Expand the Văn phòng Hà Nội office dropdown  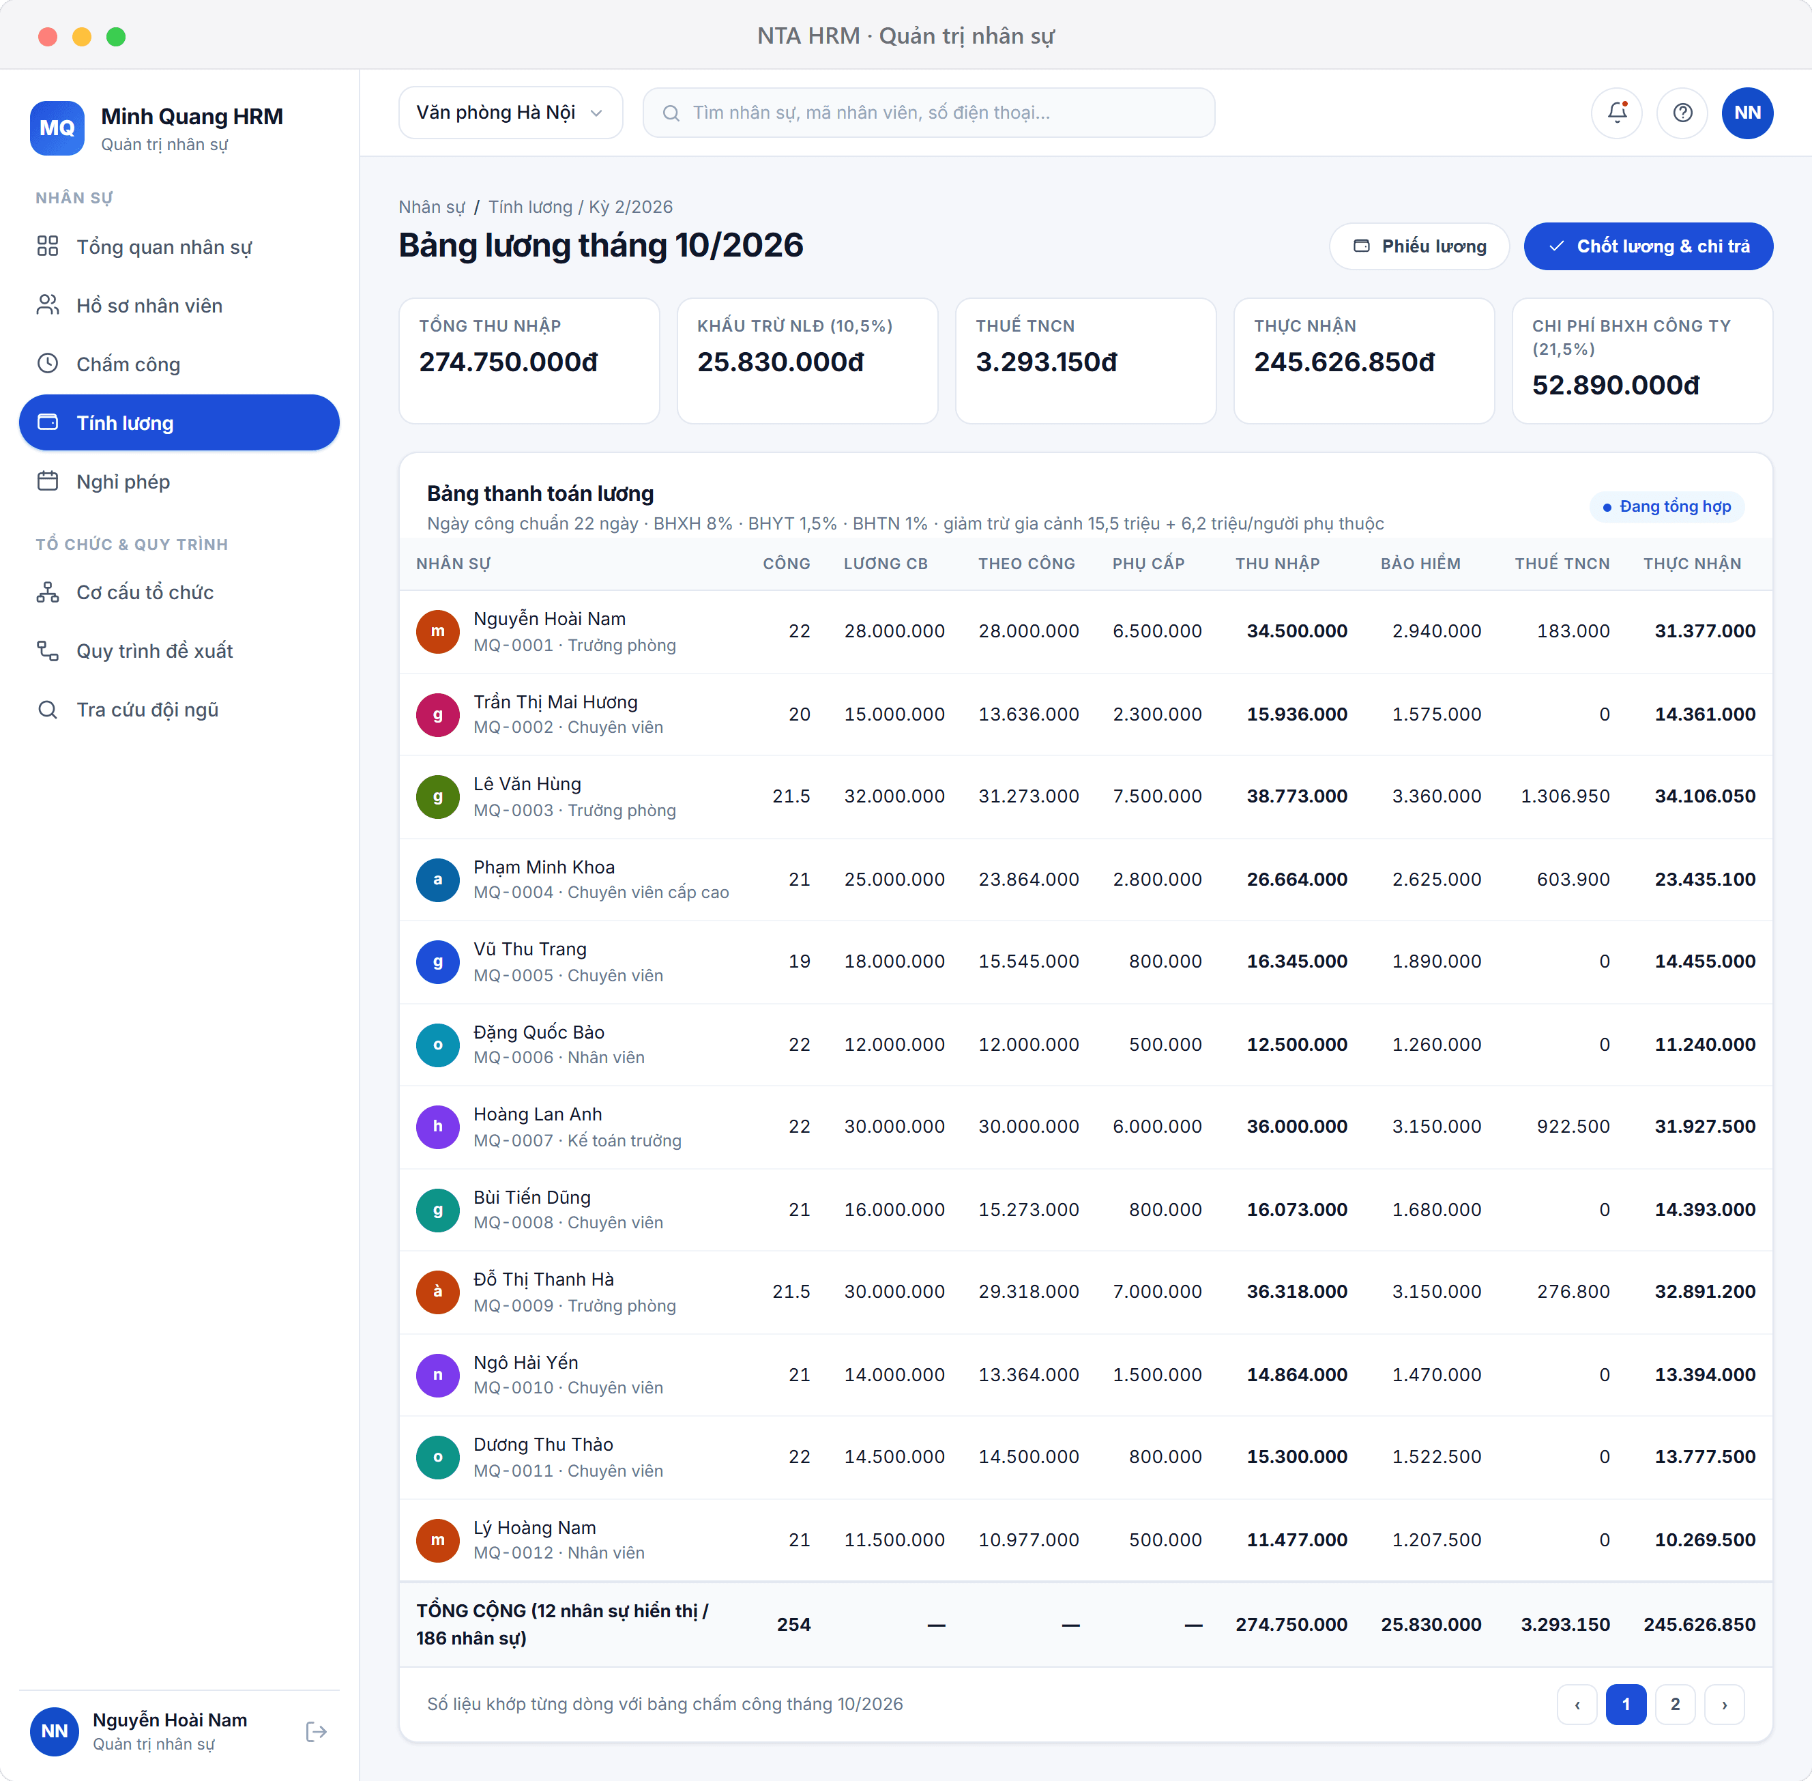tap(510, 113)
